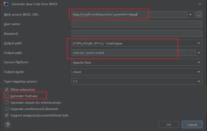Viewport: 207px width, 131px height.
Task: Click the Type mapping version label
Action: [21, 81]
